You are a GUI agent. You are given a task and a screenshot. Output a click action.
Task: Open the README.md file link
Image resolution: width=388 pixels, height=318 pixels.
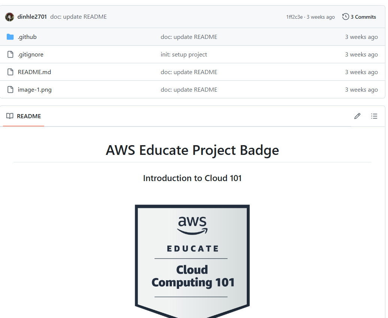(34, 72)
